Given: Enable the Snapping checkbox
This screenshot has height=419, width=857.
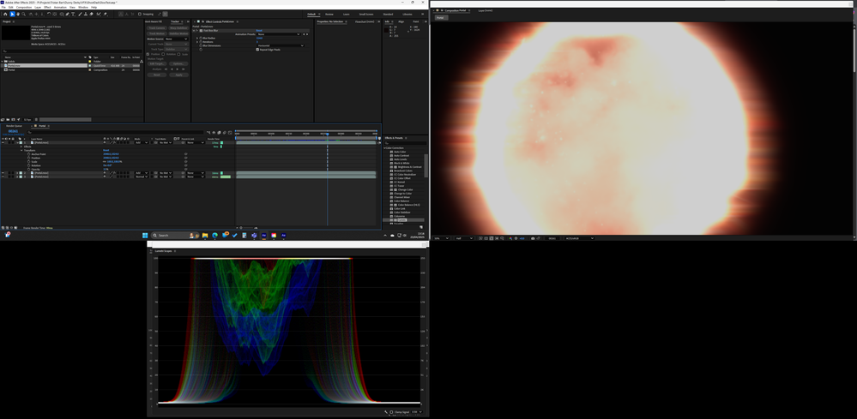Looking at the screenshot, I should [141, 14].
